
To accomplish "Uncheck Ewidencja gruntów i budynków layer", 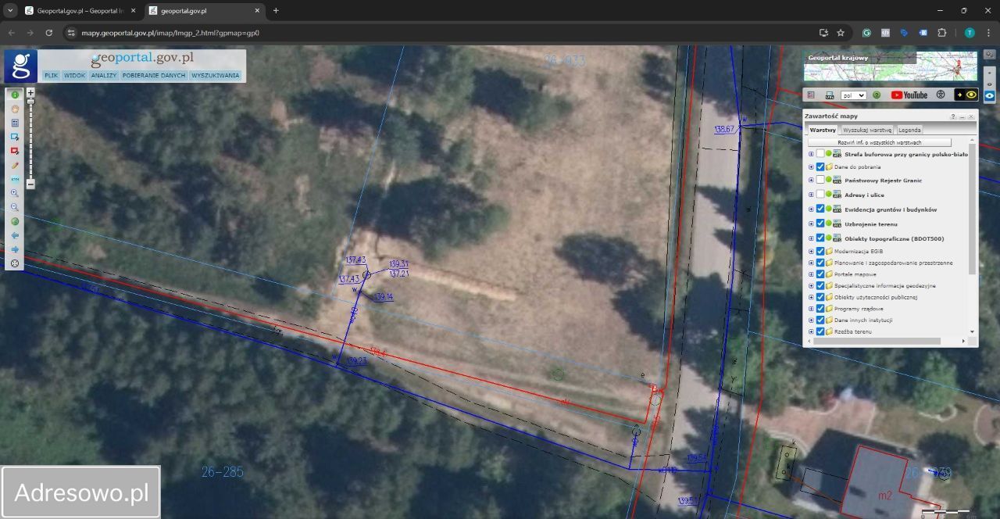I will tap(820, 209).
